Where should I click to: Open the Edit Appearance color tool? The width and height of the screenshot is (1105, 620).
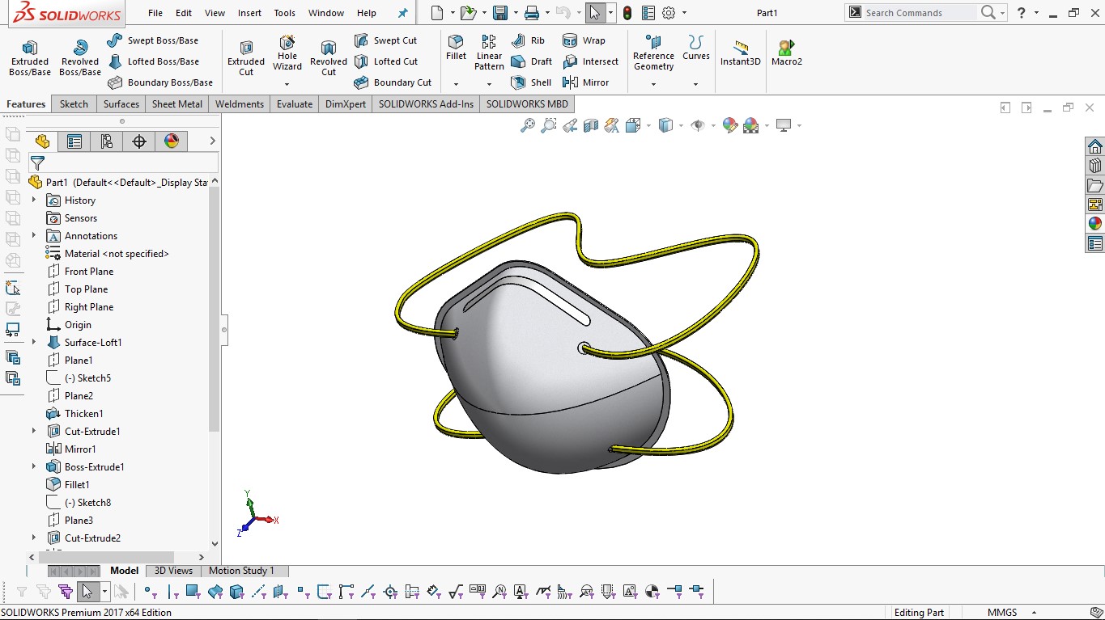click(x=730, y=125)
